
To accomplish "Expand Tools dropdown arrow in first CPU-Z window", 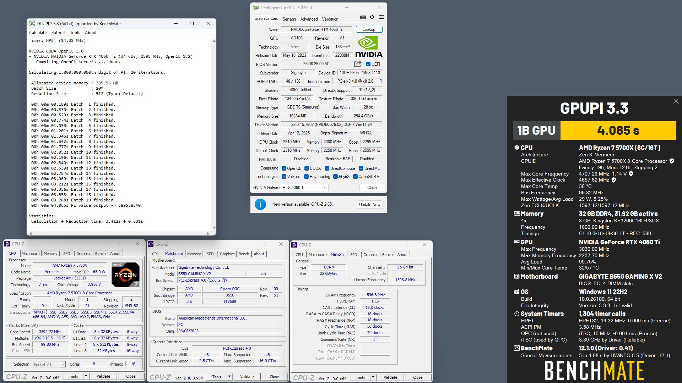I will point(86,376).
